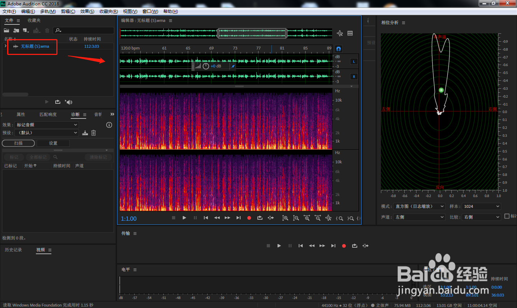The image size is (517, 308).
Task: Open the 效果(S) menu
Action: tap(87, 11)
